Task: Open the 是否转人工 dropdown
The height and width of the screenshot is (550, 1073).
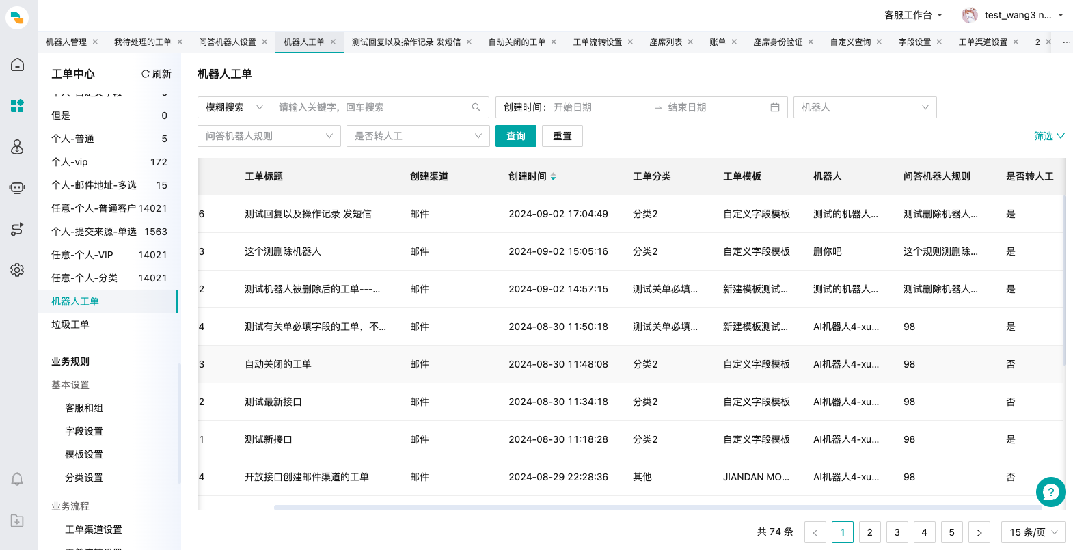Action: [x=418, y=136]
